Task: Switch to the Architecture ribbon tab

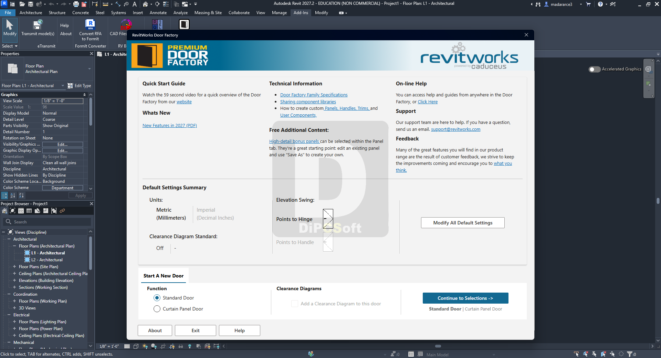Action: pos(31,13)
